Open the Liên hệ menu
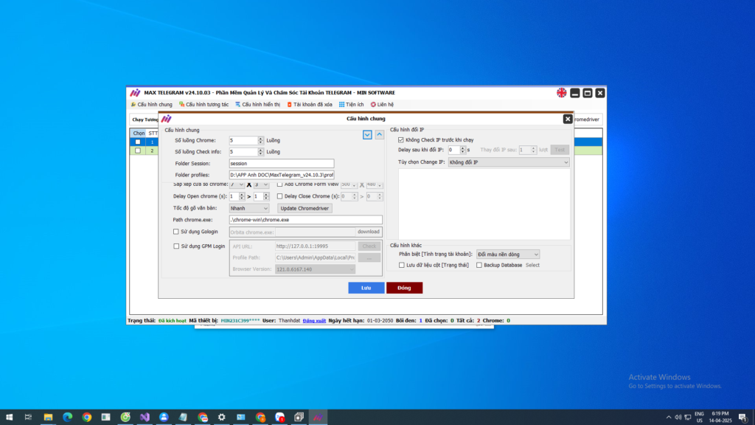This screenshot has height=425, width=755. pyautogui.click(x=382, y=105)
